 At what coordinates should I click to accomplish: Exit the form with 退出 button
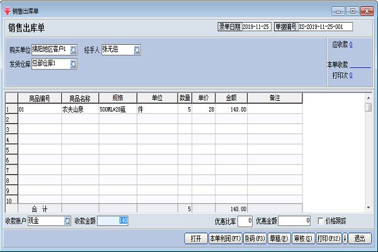[360, 239]
